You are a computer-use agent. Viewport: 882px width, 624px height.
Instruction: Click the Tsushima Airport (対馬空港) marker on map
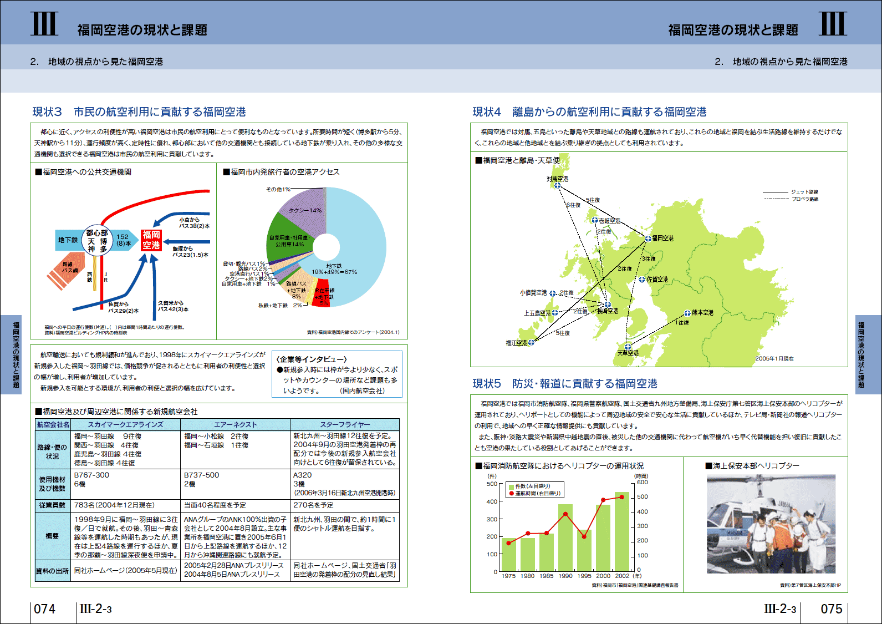[557, 186]
